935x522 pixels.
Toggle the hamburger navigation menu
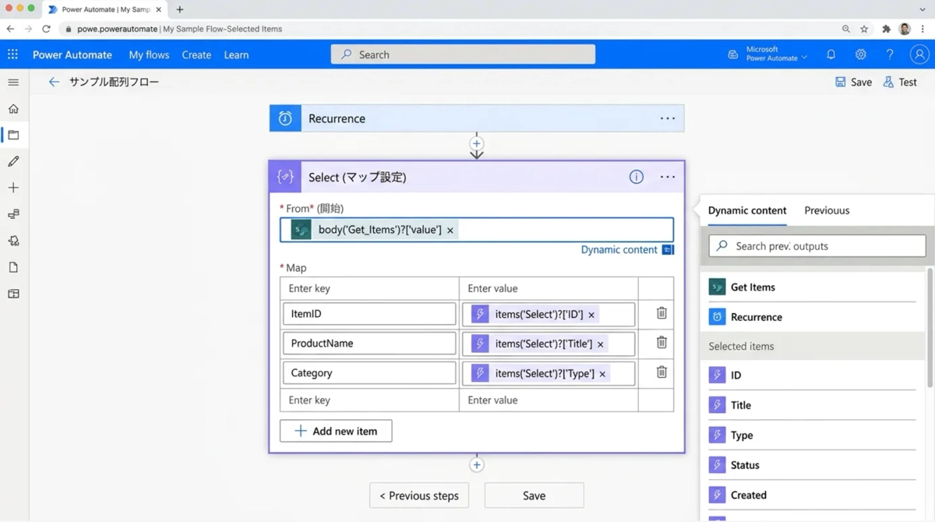tap(13, 82)
